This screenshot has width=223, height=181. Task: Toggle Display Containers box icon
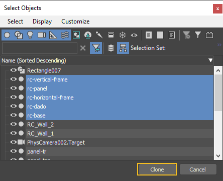click(x=111, y=35)
